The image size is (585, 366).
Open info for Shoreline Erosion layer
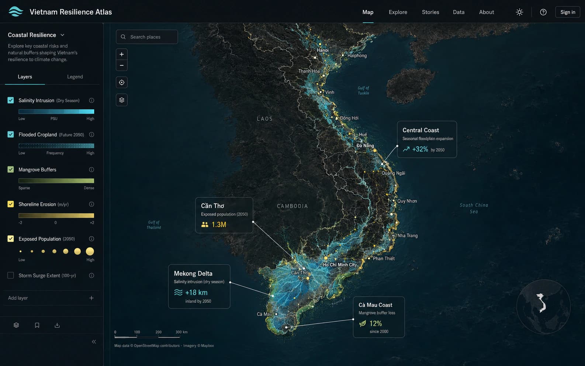pos(91,204)
